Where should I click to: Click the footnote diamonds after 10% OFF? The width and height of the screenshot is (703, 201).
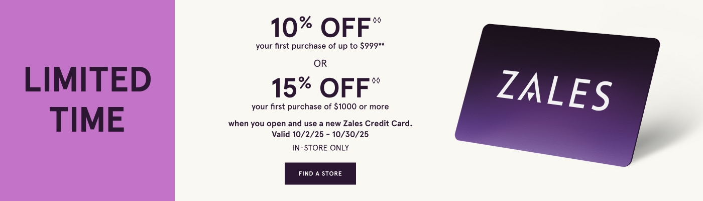(377, 21)
